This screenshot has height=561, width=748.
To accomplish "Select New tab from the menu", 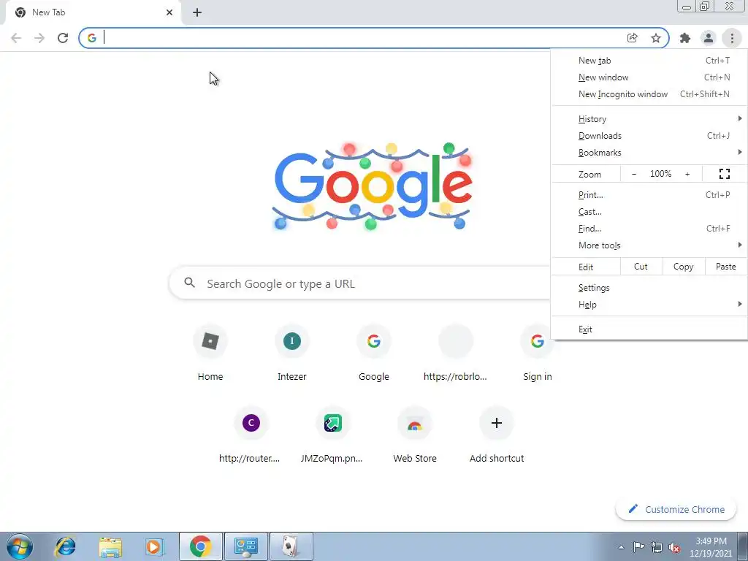I will click(x=649, y=61).
